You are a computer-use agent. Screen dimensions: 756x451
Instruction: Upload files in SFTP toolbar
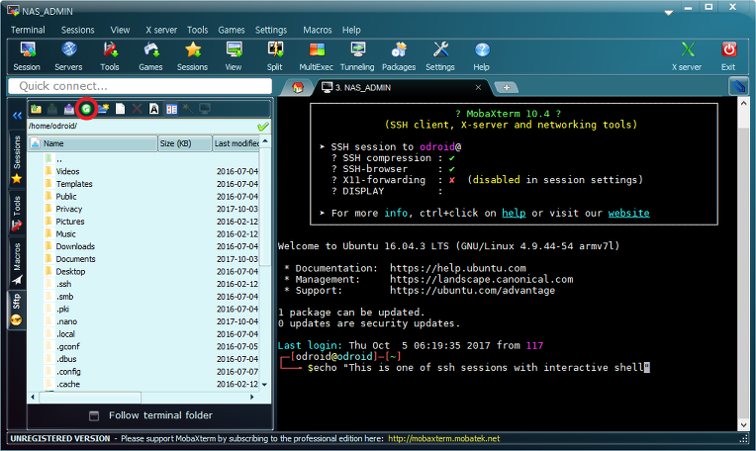(69, 109)
